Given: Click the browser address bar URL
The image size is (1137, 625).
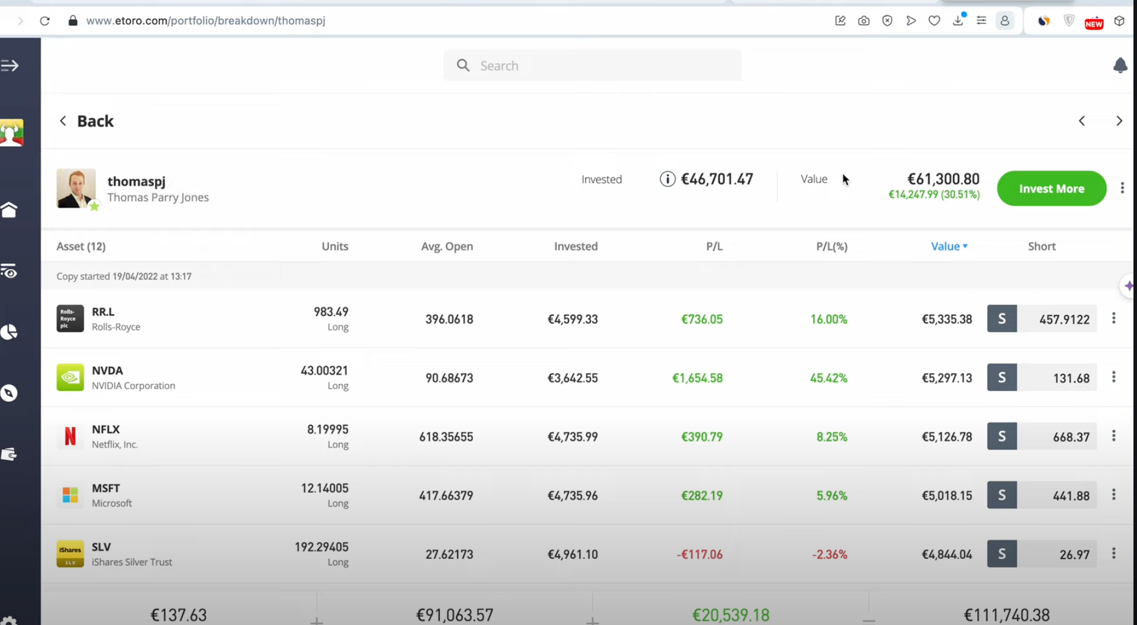Looking at the screenshot, I should click(206, 21).
